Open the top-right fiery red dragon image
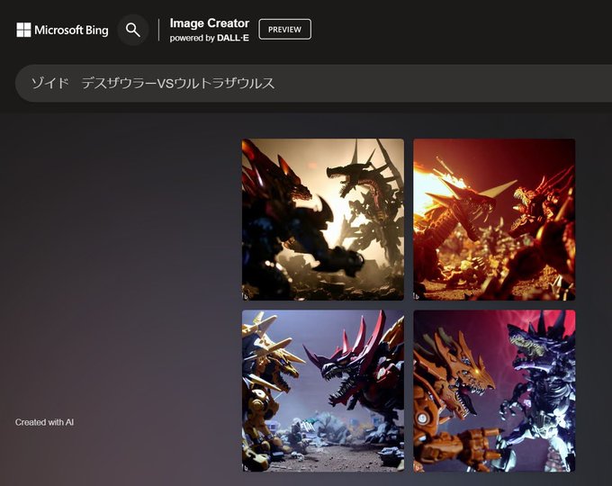The width and height of the screenshot is (612, 486). [494, 220]
